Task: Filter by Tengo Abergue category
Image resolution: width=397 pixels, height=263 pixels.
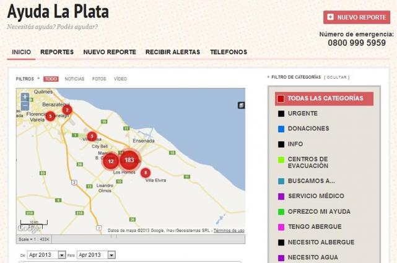Action: pyautogui.click(x=315, y=227)
